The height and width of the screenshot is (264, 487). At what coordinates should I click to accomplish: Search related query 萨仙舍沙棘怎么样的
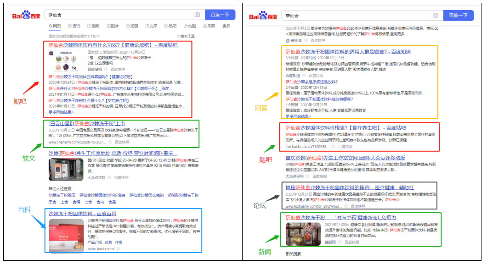click(146, 195)
